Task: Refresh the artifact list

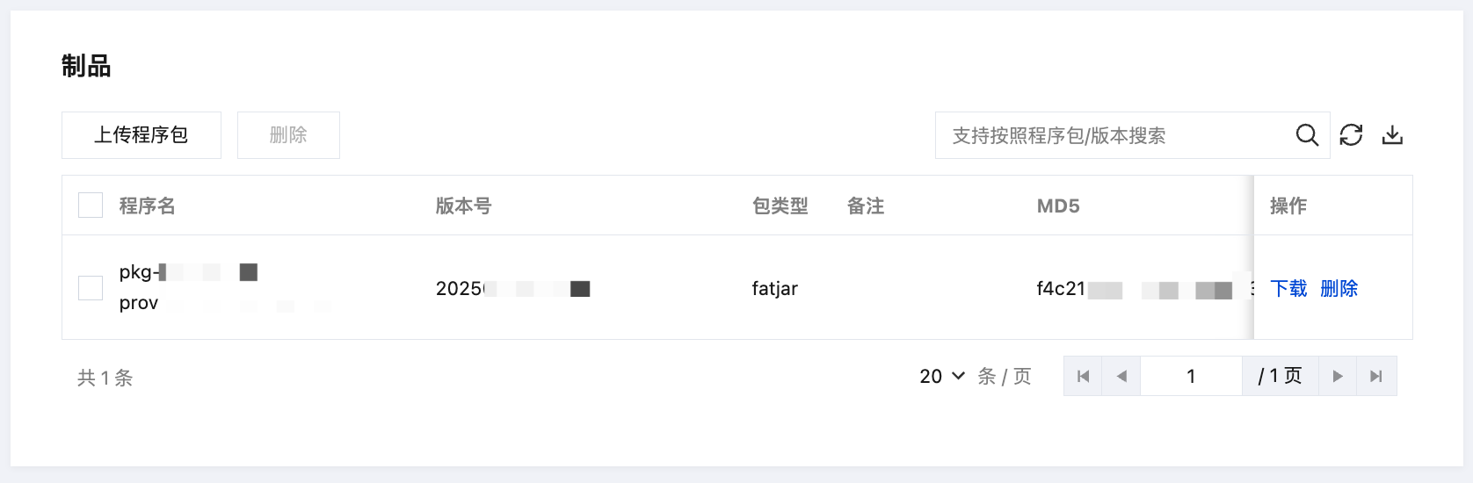Action: (x=1351, y=135)
